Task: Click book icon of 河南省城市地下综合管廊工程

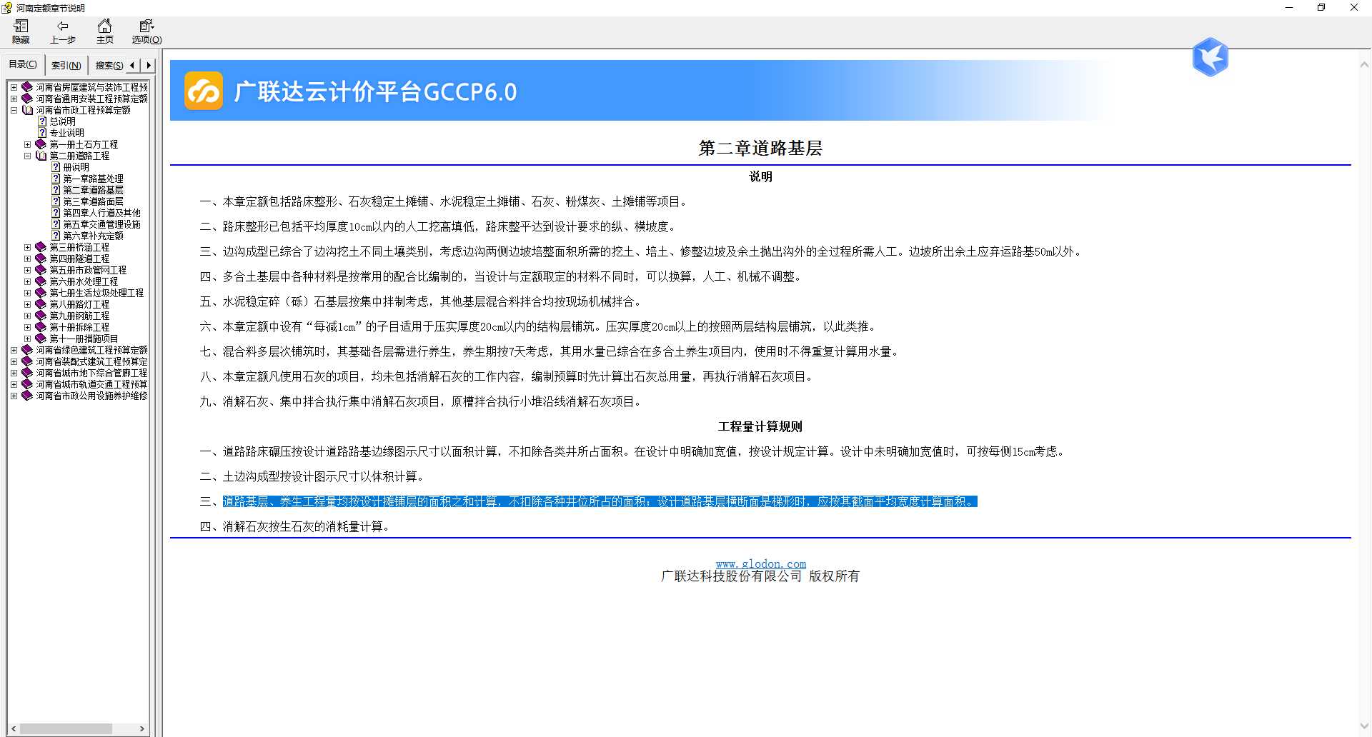Action: tap(27, 373)
